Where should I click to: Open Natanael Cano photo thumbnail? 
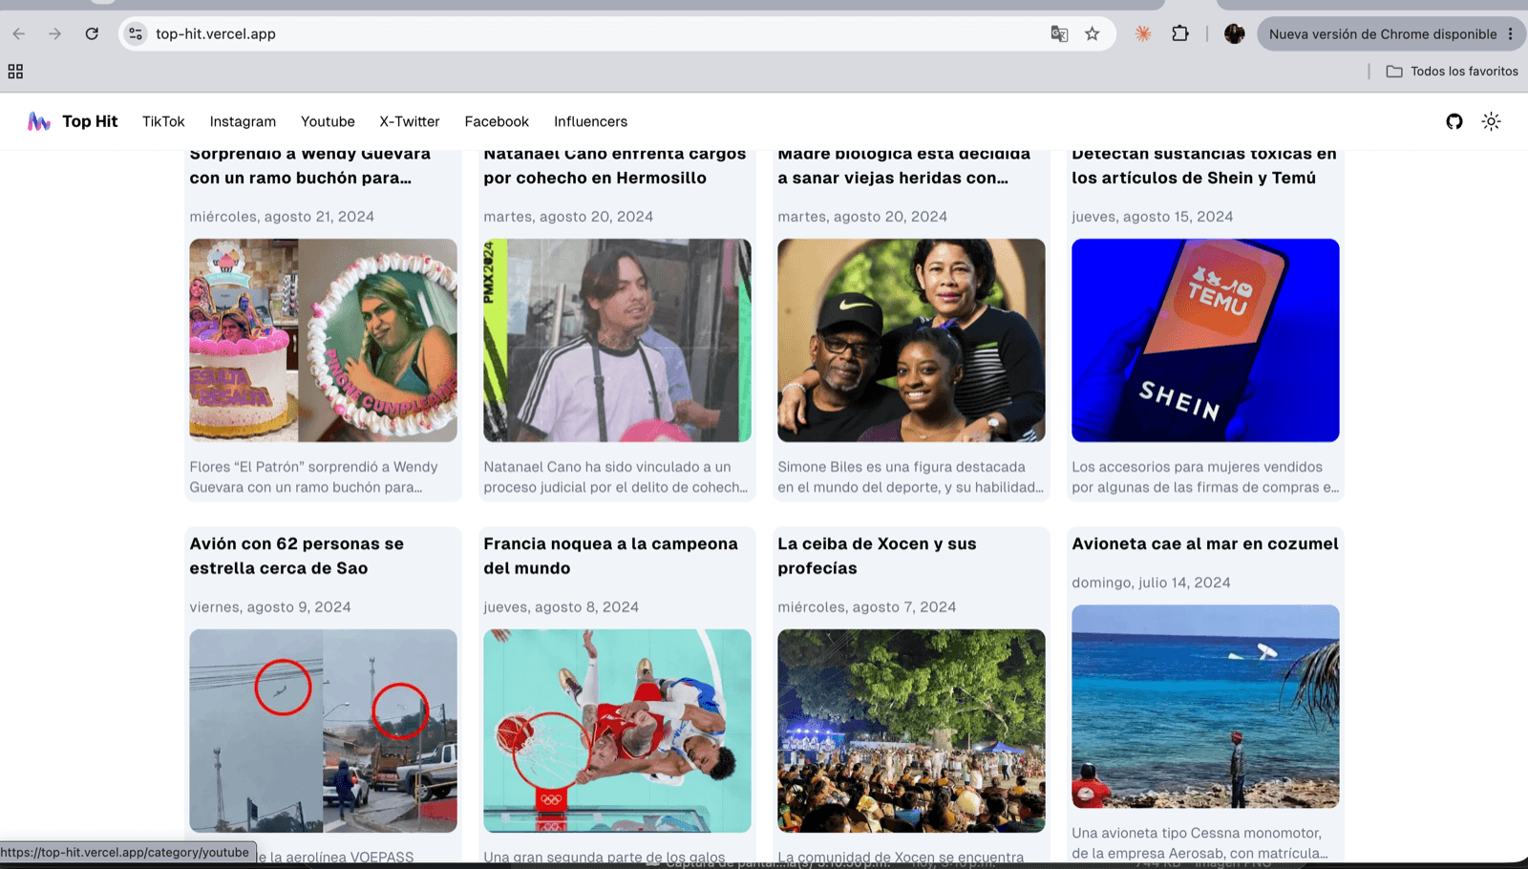[617, 340]
